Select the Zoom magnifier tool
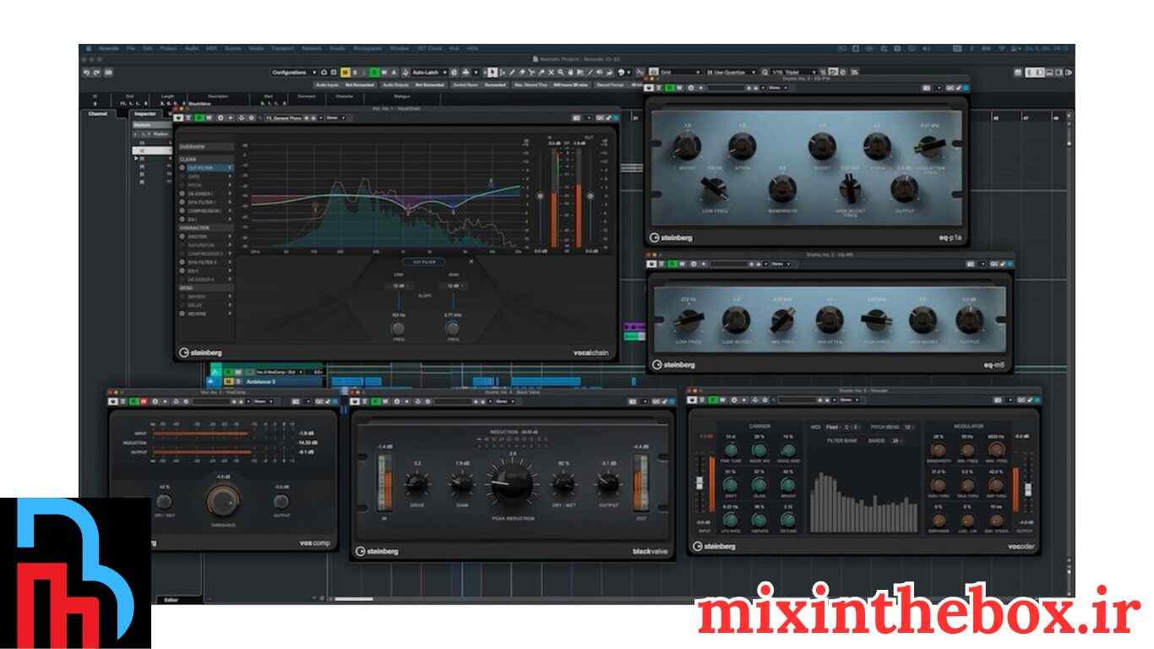Screen dimensions: 1154x649 [x=561, y=72]
